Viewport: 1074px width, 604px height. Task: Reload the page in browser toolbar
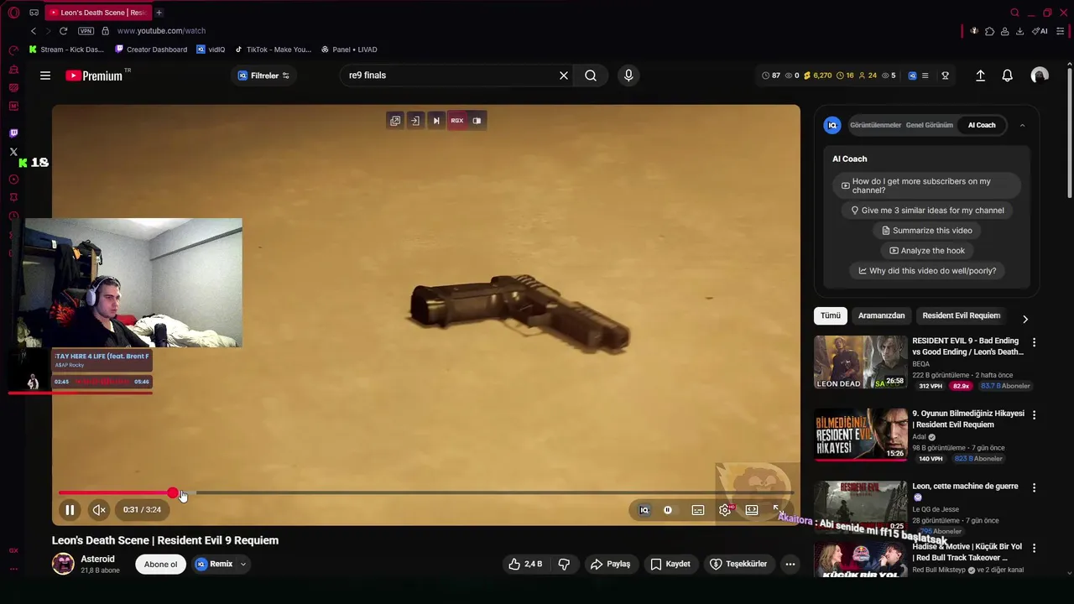click(x=63, y=31)
